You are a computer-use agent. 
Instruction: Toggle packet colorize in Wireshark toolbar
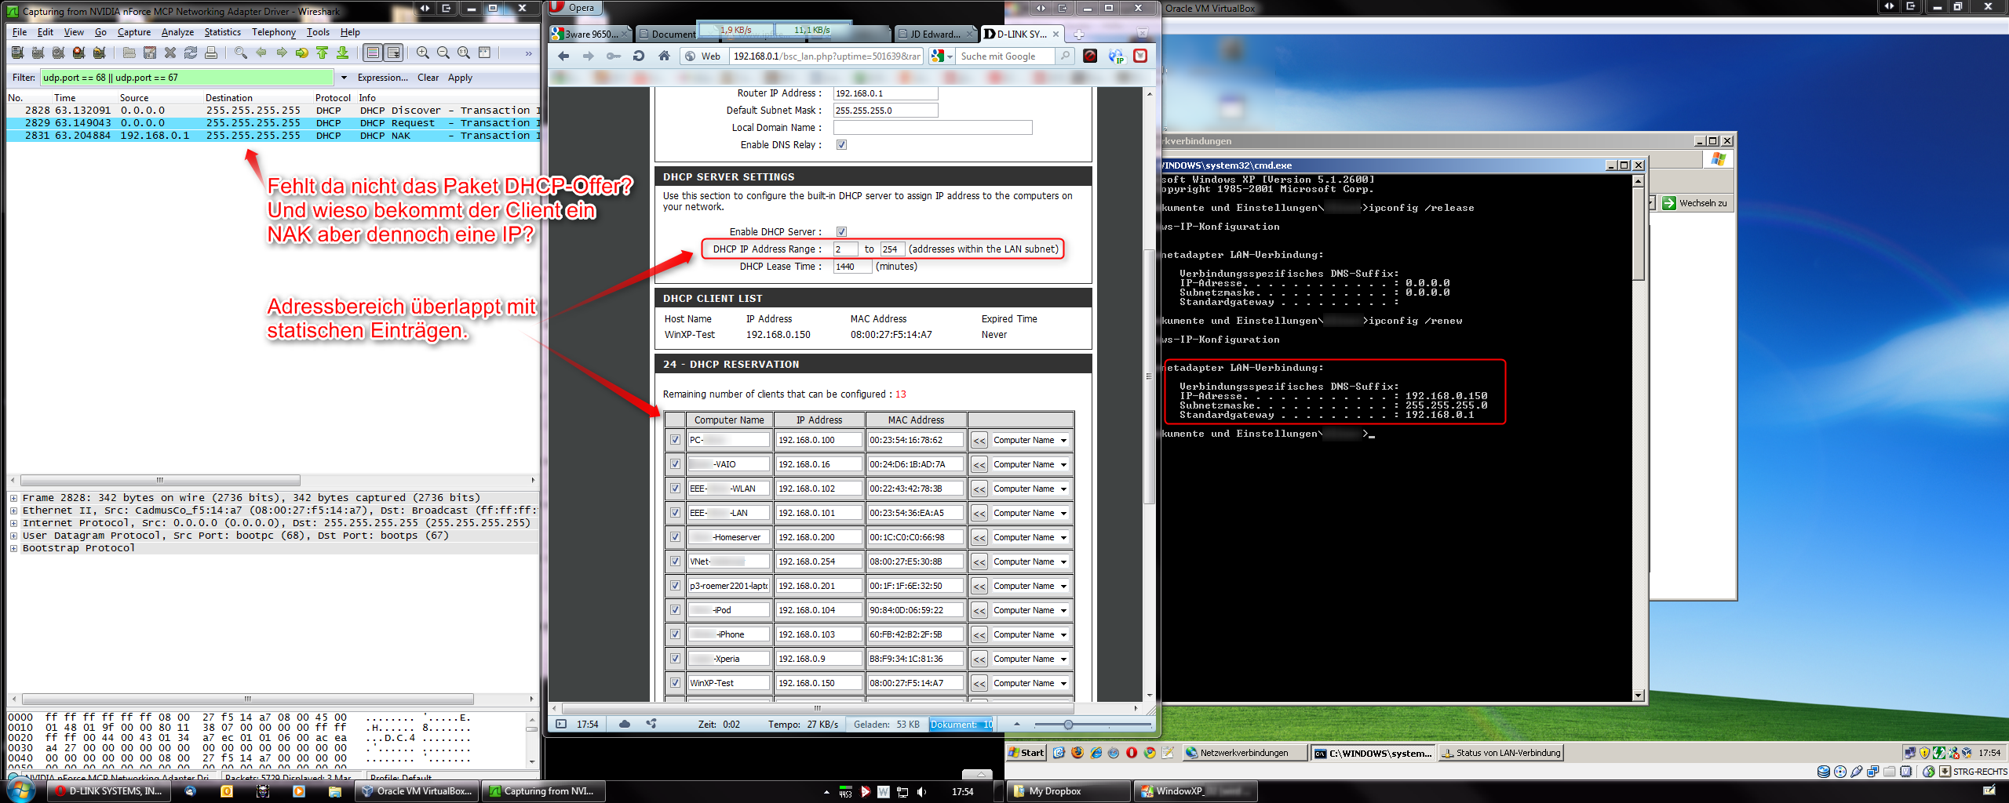374,53
